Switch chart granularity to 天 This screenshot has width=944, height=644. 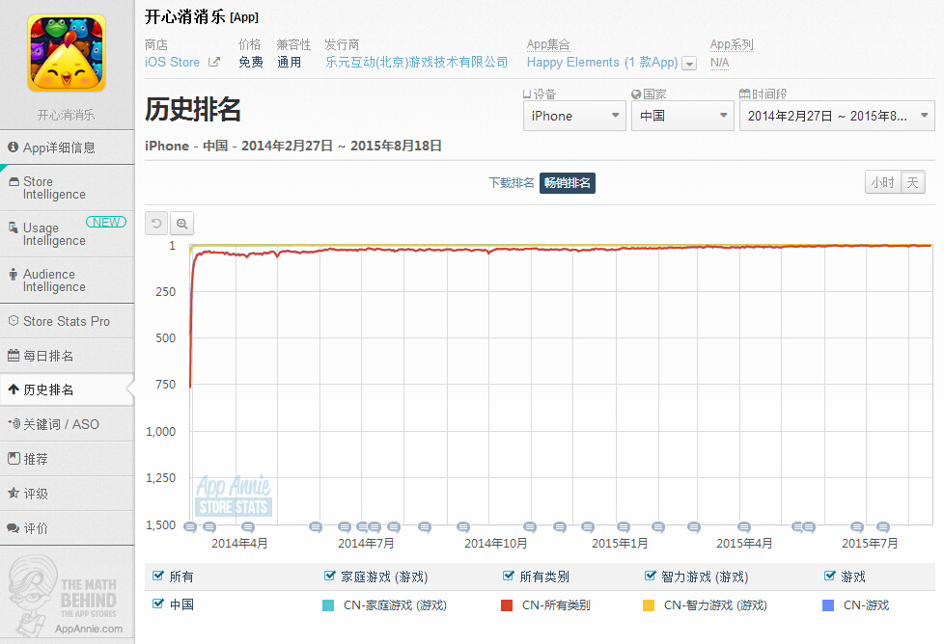[x=913, y=182]
